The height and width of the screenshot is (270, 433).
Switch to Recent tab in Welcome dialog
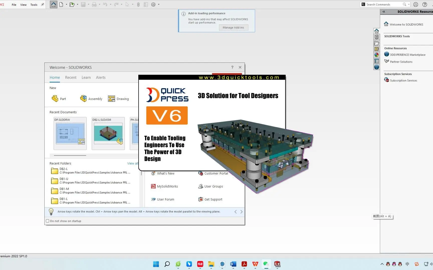click(71, 77)
